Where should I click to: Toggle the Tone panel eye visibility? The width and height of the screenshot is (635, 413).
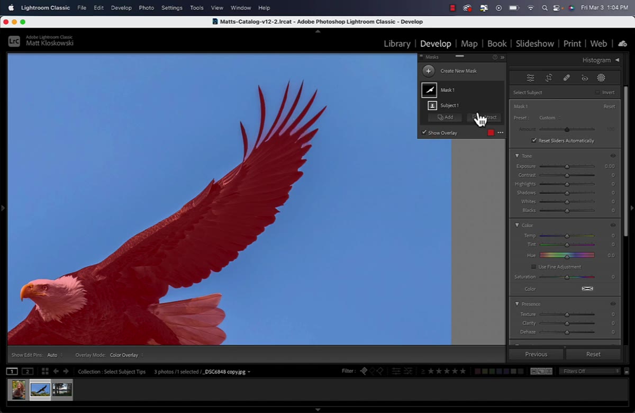613,156
